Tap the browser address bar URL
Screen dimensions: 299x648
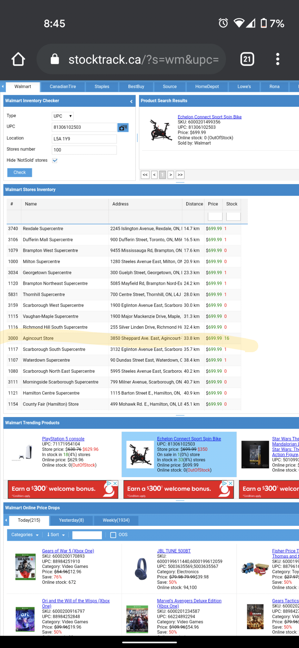coord(143,59)
